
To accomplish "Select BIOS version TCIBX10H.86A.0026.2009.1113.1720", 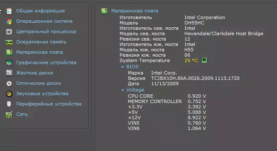I will tap(195, 78).
